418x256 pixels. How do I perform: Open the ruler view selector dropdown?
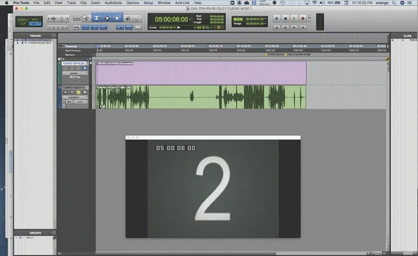[61, 46]
